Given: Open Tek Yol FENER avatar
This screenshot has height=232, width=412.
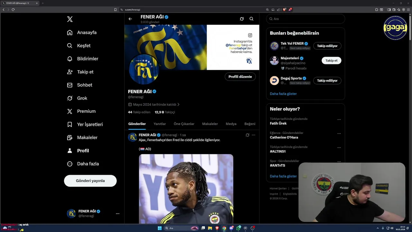Looking at the screenshot, I should coord(274,46).
